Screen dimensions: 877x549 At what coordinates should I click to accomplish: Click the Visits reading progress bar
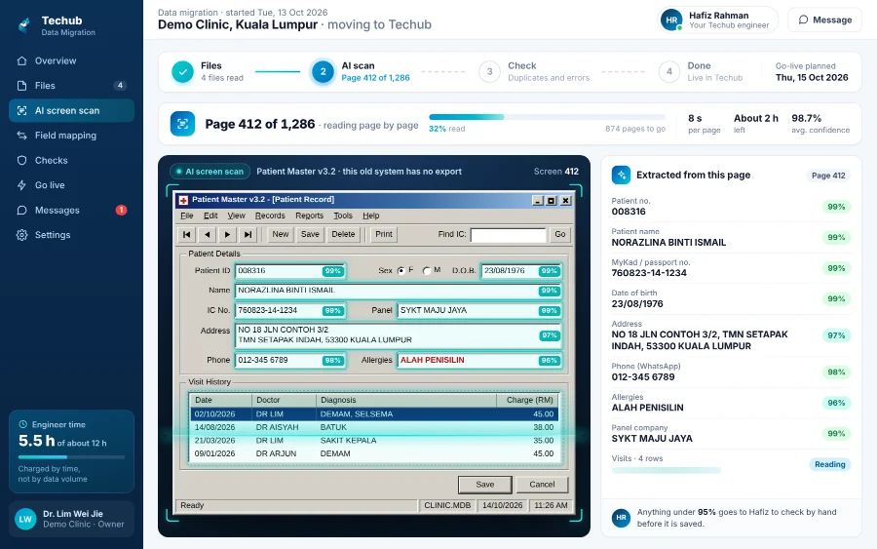pos(667,471)
